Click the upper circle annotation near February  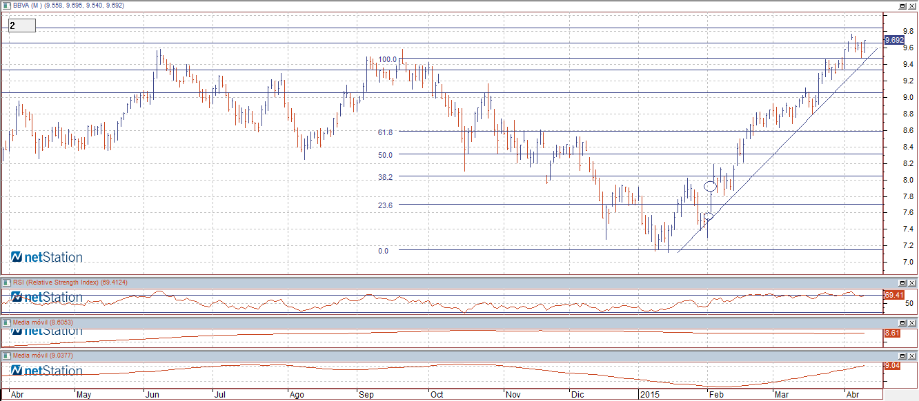pos(711,186)
